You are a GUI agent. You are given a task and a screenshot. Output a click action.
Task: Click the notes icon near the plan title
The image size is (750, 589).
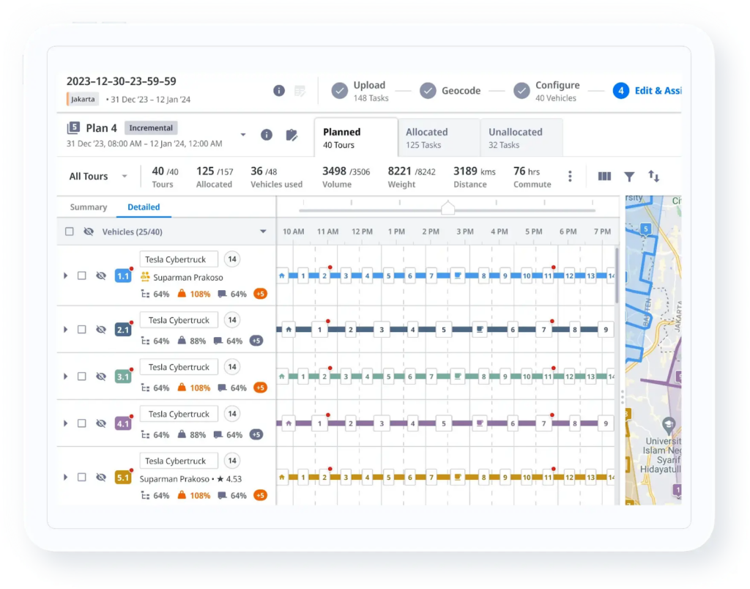pos(300,90)
